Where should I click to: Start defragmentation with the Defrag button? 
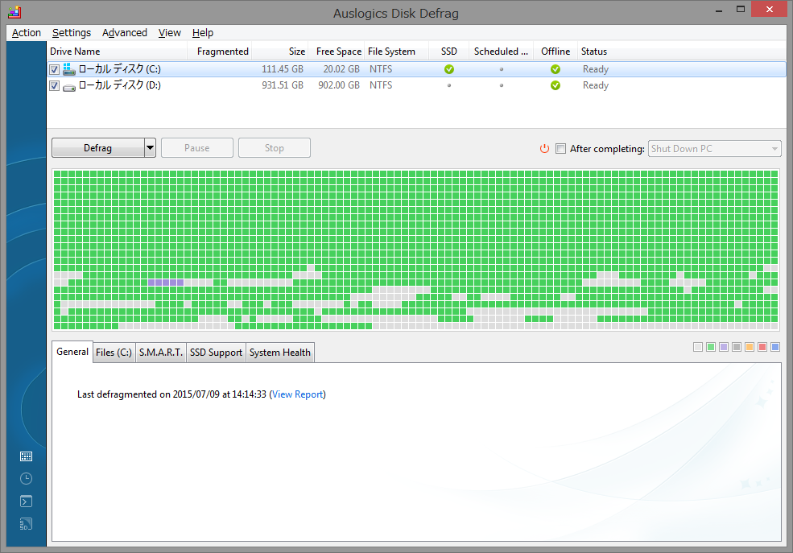coord(97,147)
